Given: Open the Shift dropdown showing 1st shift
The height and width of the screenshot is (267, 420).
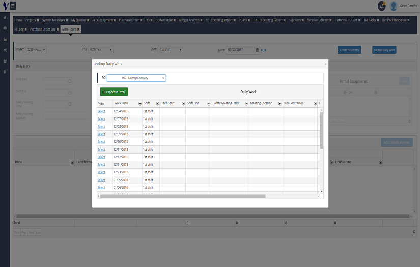Looking at the screenshot, I should 171,50.
